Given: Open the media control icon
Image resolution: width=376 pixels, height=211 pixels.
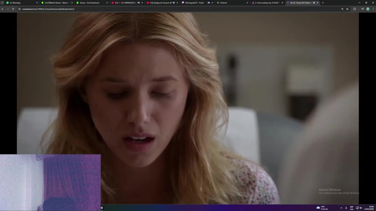Looking at the screenshot, I should 362,9.
